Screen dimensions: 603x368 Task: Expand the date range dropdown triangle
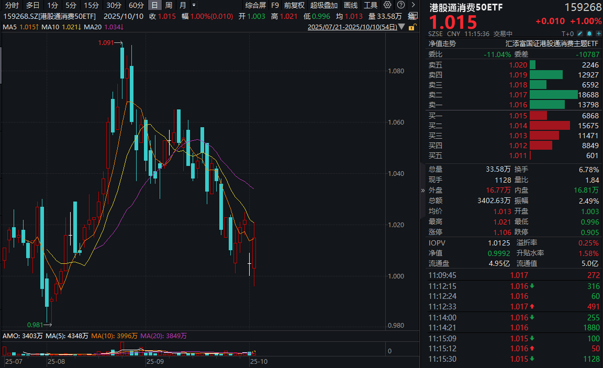pos(401,26)
